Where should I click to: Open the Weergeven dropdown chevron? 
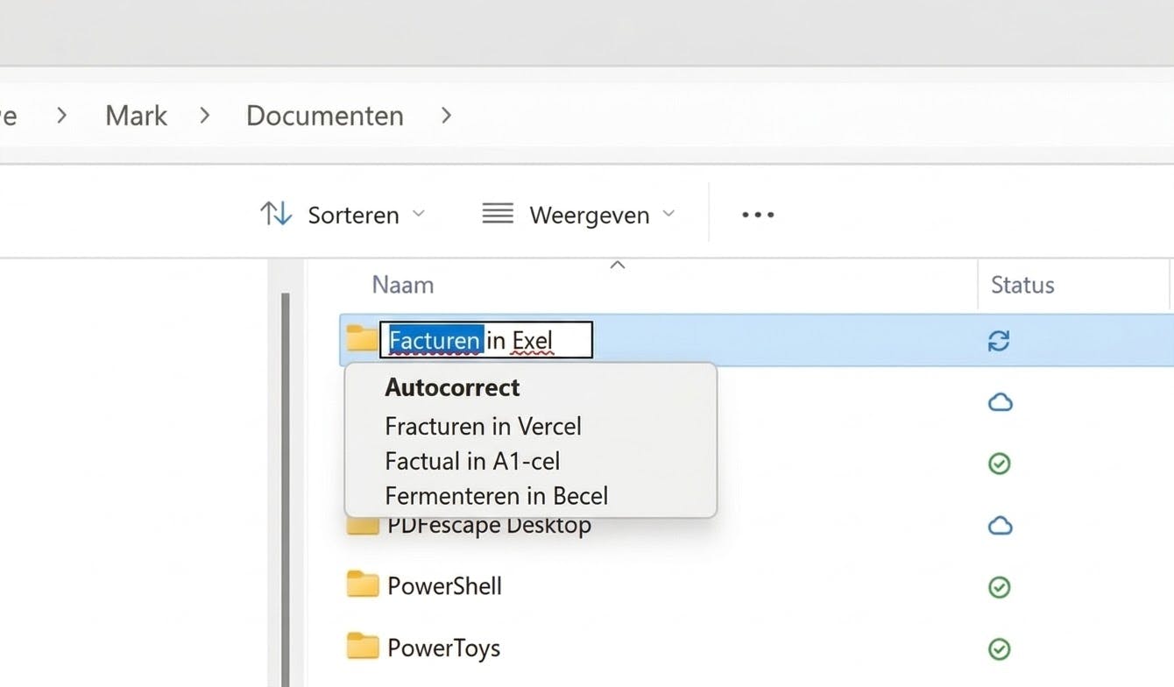[669, 214]
